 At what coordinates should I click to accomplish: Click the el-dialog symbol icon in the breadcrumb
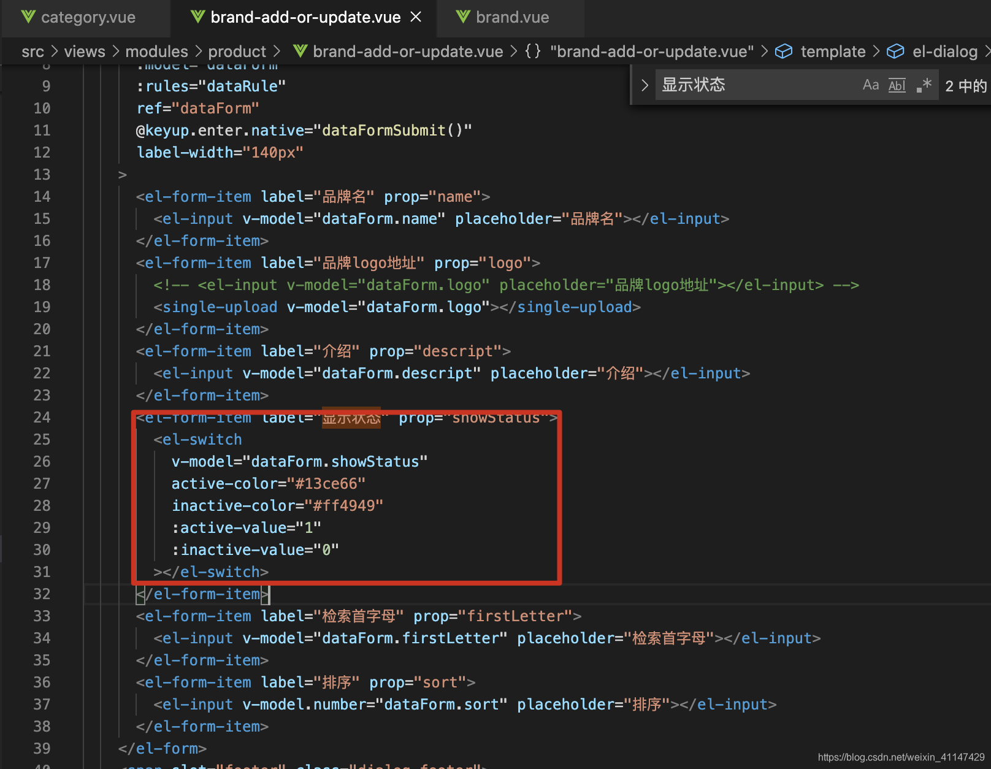coord(895,52)
